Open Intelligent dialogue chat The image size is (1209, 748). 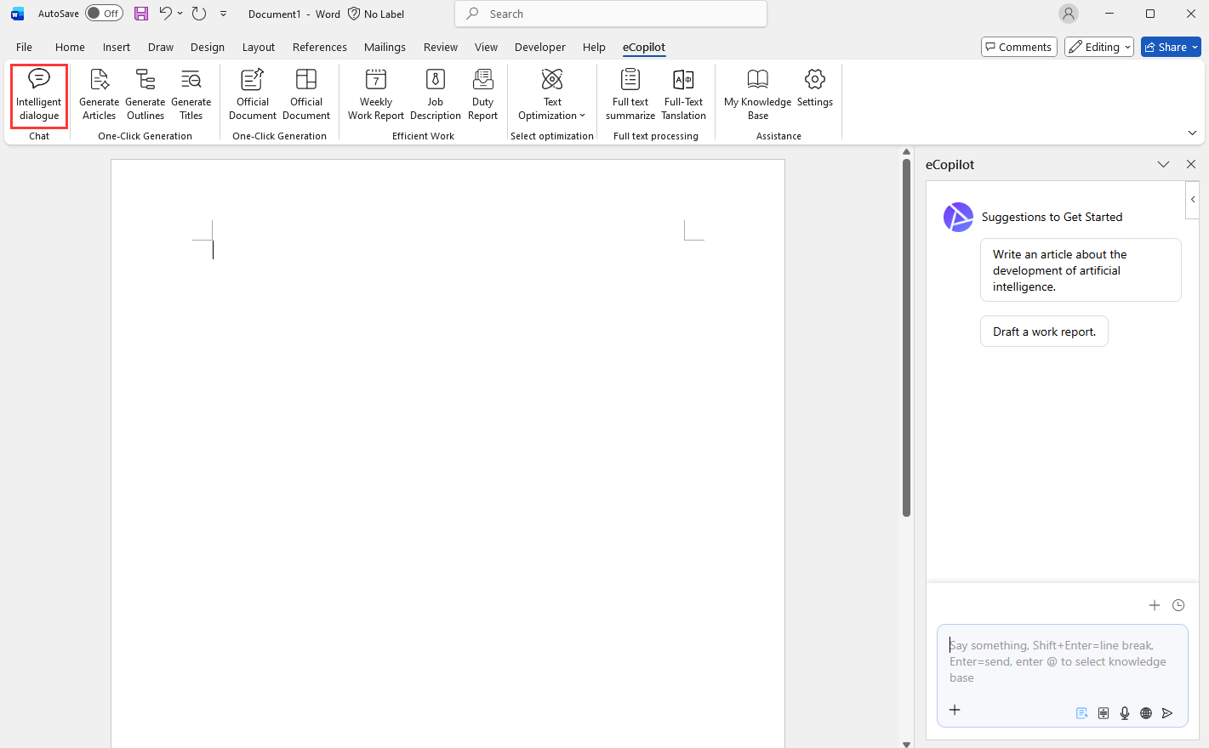(x=39, y=95)
